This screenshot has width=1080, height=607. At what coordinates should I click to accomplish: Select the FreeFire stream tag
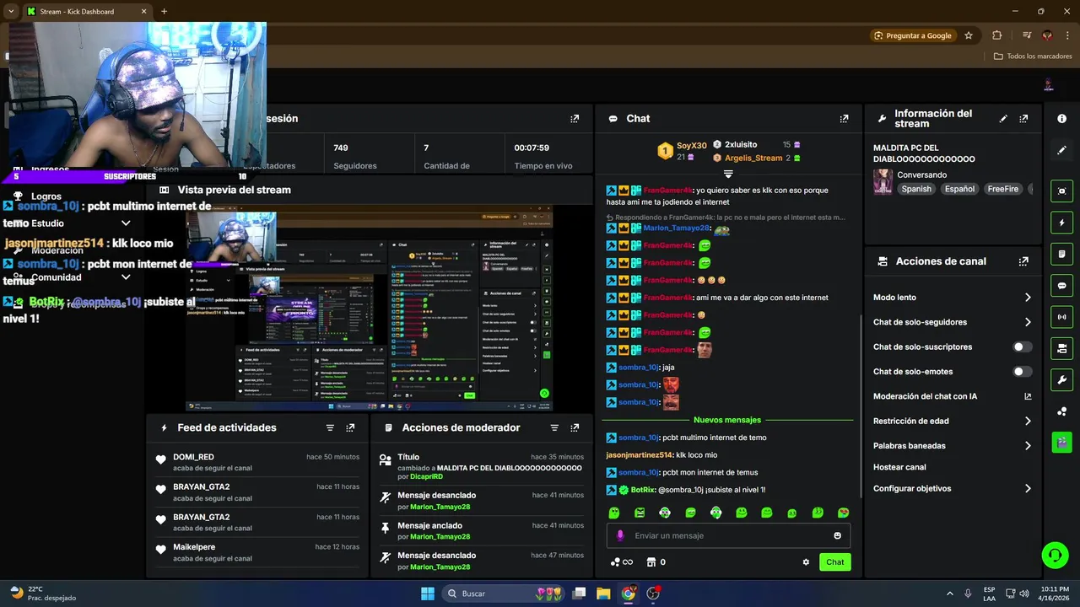coord(1002,190)
